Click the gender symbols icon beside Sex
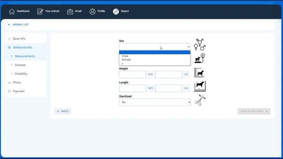 (200, 45)
